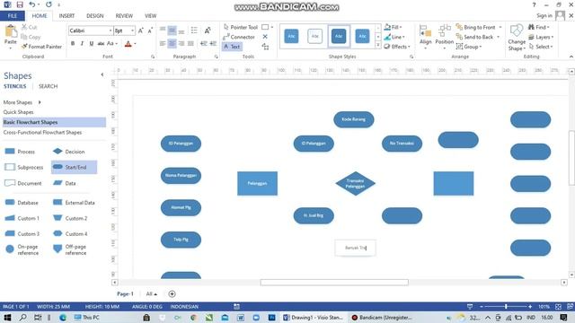Select Cross-Functional Flowchart Shapes stencil
575x323 pixels.
42,132
